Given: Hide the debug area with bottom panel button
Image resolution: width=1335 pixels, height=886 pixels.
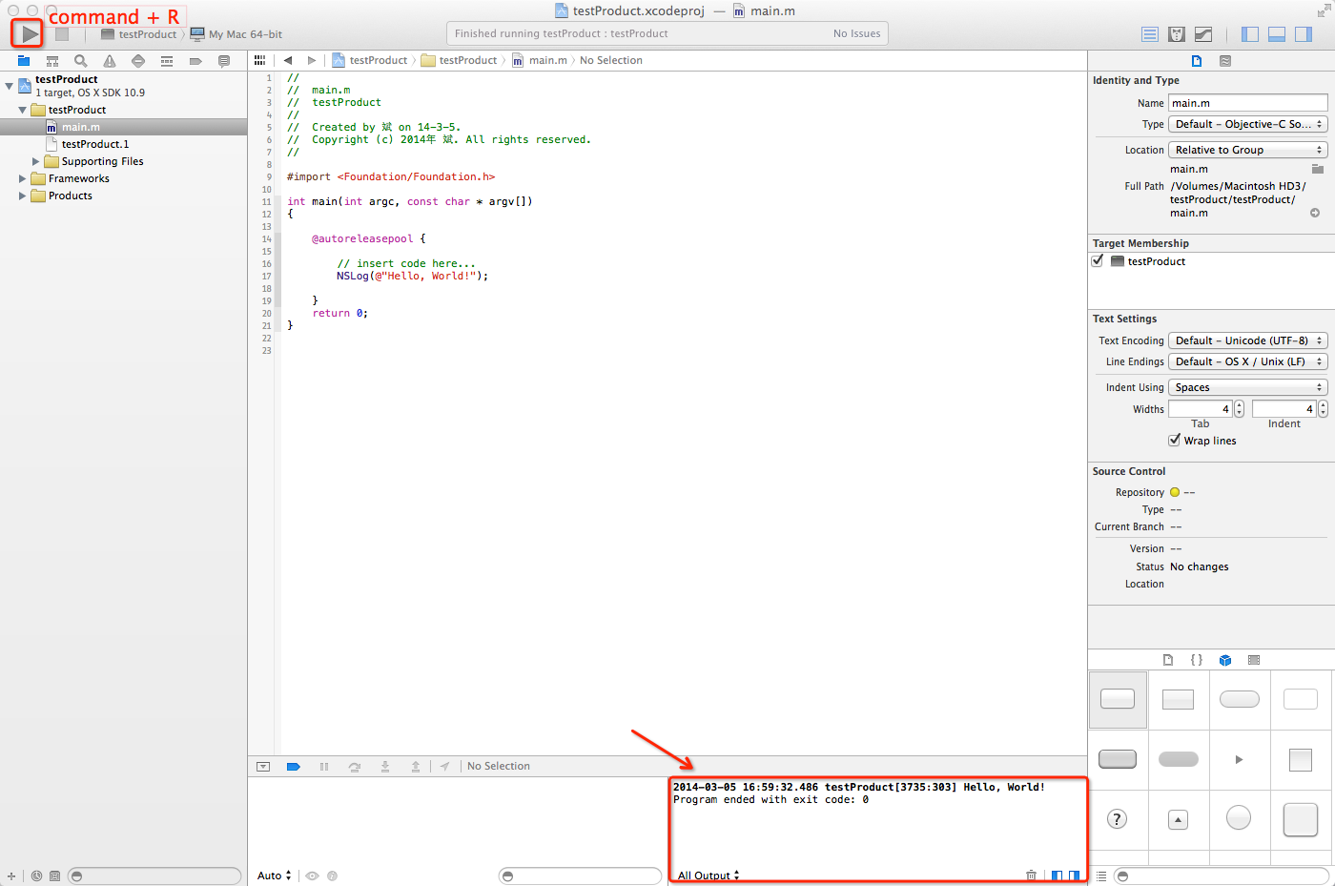Looking at the screenshot, I should tap(1277, 34).
